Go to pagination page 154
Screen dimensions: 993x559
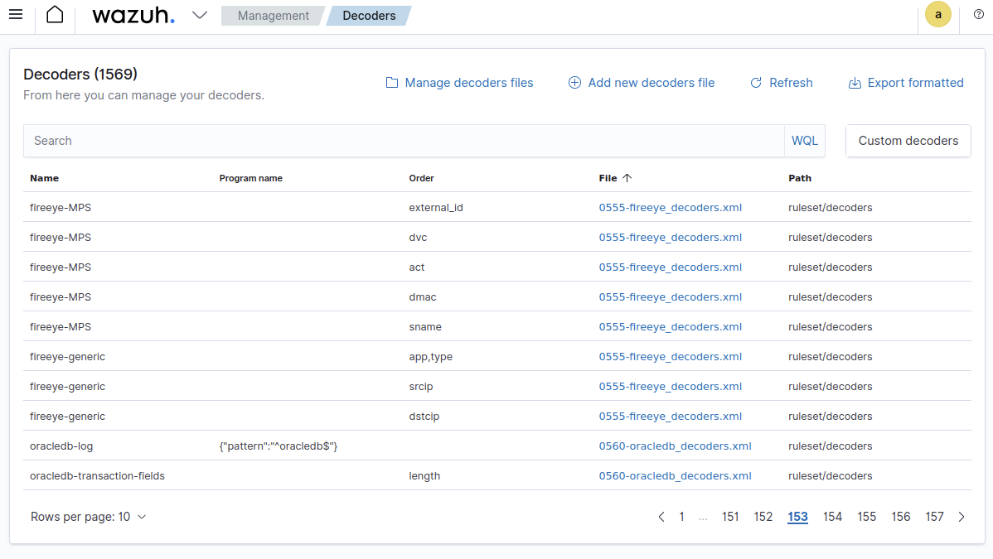coord(832,516)
